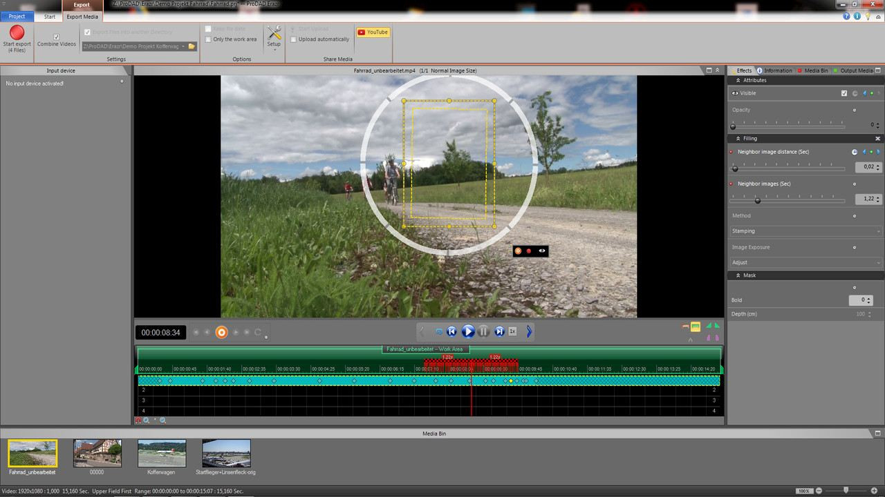Pause the video playback
Screen dimensions: 885x497
tap(483, 331)
